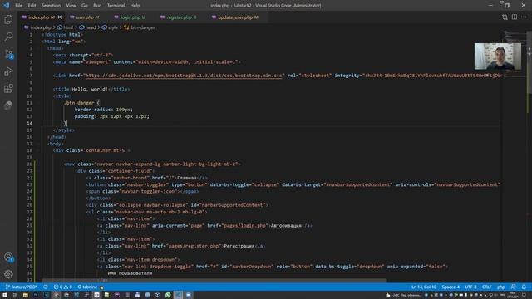Click the Open Changes icon in editor toolbar

(x=505, y=17)
